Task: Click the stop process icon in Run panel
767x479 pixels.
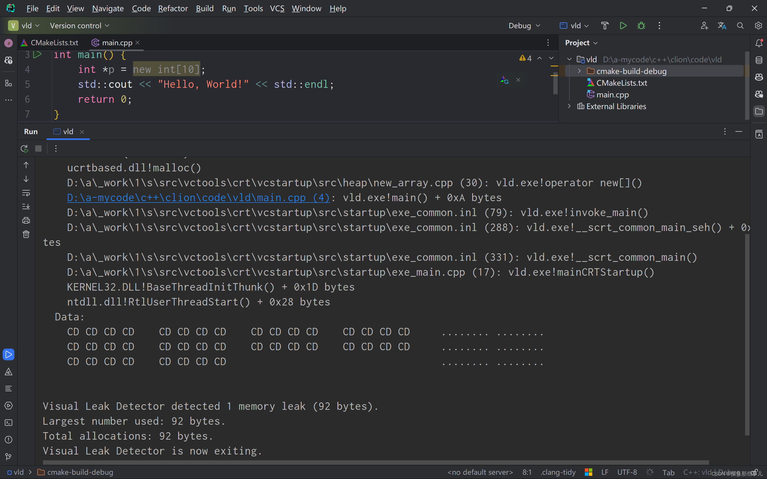Action: click(x=38, y=148)
